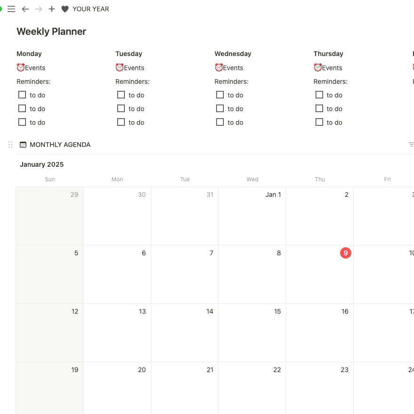The height and width of the screenshot is (414, 414).
Task: Select today's date, January 9
Action: (x=346, y=253)
